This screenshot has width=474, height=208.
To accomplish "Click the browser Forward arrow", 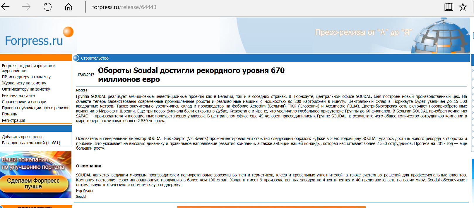I will click(x=26, y=7).
